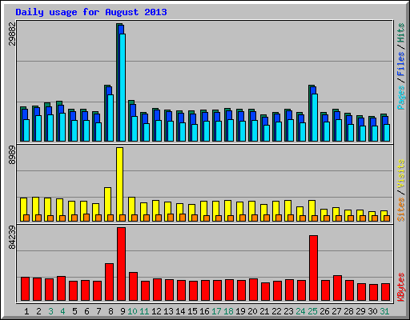The width and height of the screenshot is (410, 320).
Task: Click the "Sites" legend label
Action: click(400, 210)
